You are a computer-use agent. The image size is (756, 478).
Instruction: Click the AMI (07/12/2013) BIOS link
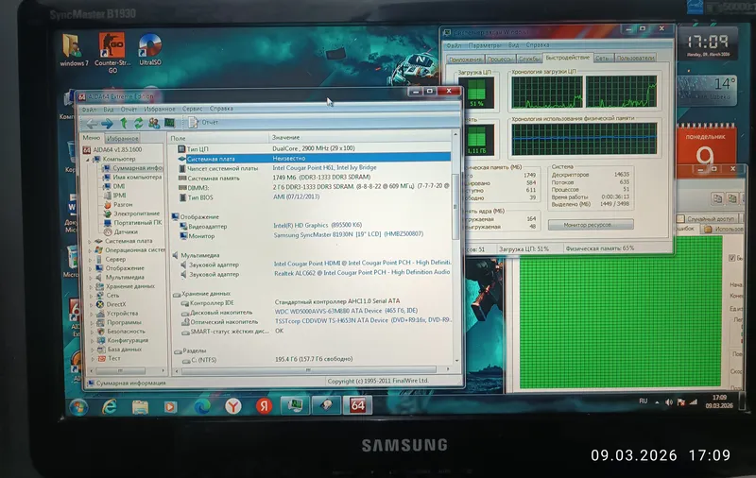(x=296, y=196)
